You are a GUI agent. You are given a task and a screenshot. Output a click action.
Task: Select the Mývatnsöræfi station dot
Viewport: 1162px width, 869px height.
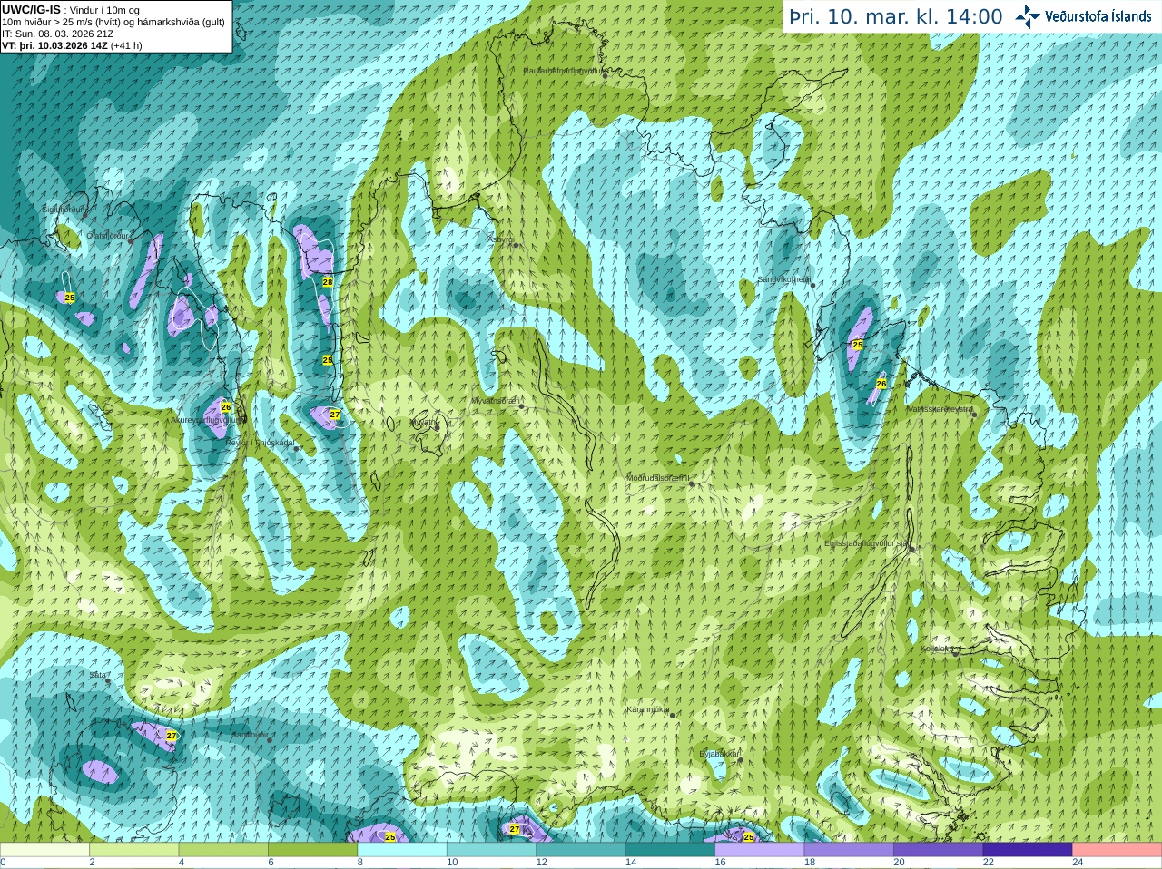pos(522,405)
